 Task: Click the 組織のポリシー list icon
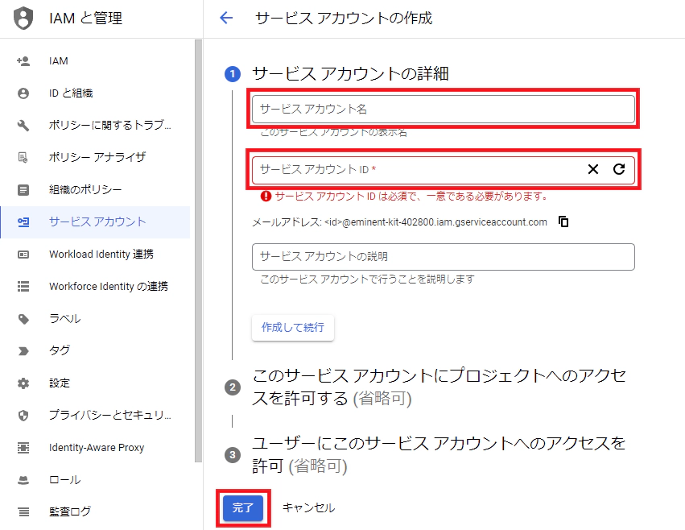pos(23,190)
